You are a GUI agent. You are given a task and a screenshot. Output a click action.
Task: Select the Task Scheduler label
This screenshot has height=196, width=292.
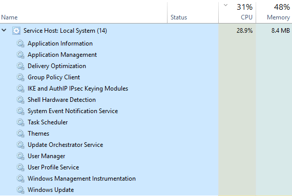tap(48, 122)
